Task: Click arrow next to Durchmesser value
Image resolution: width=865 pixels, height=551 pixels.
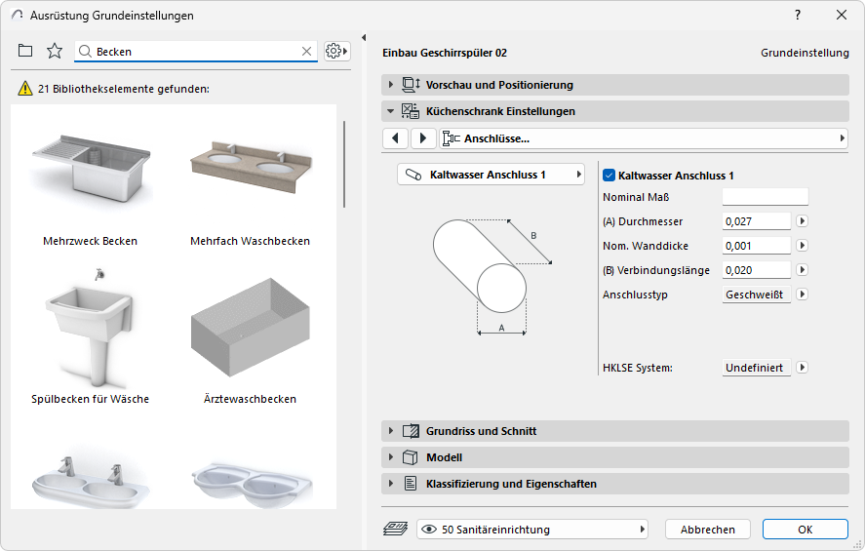Action: coord(803,221)
